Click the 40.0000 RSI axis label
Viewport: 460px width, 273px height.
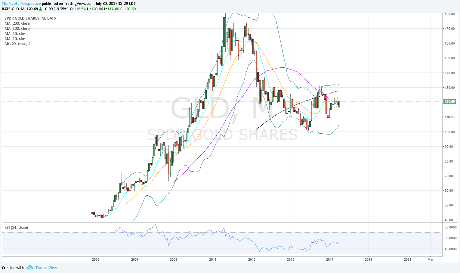click(450, 249)
